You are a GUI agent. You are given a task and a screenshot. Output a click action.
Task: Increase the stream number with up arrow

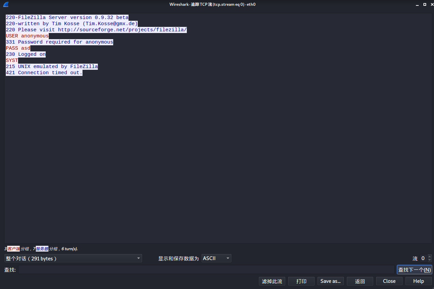pos(430,256)
